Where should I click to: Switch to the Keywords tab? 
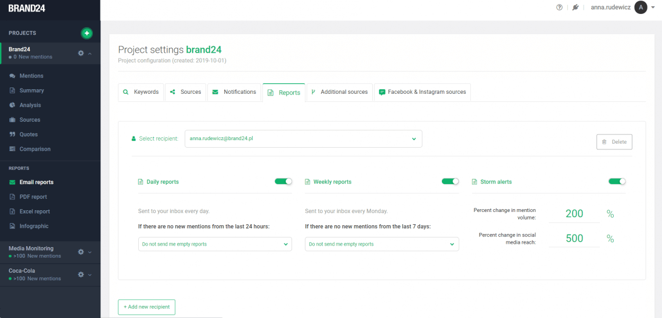tap(141, 92)
